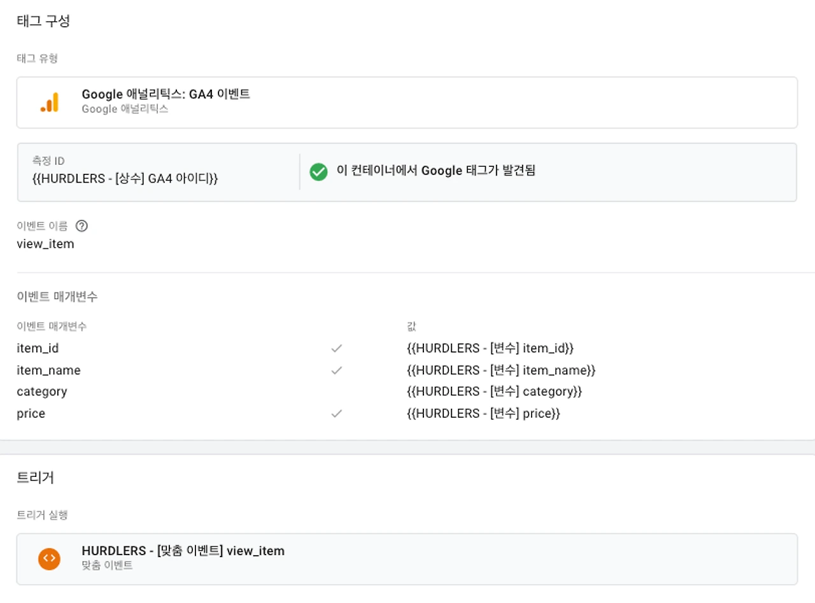815x603 pixels.
Task: Click the 태그 구성 section heading
Action: click(x=43, y=21)
